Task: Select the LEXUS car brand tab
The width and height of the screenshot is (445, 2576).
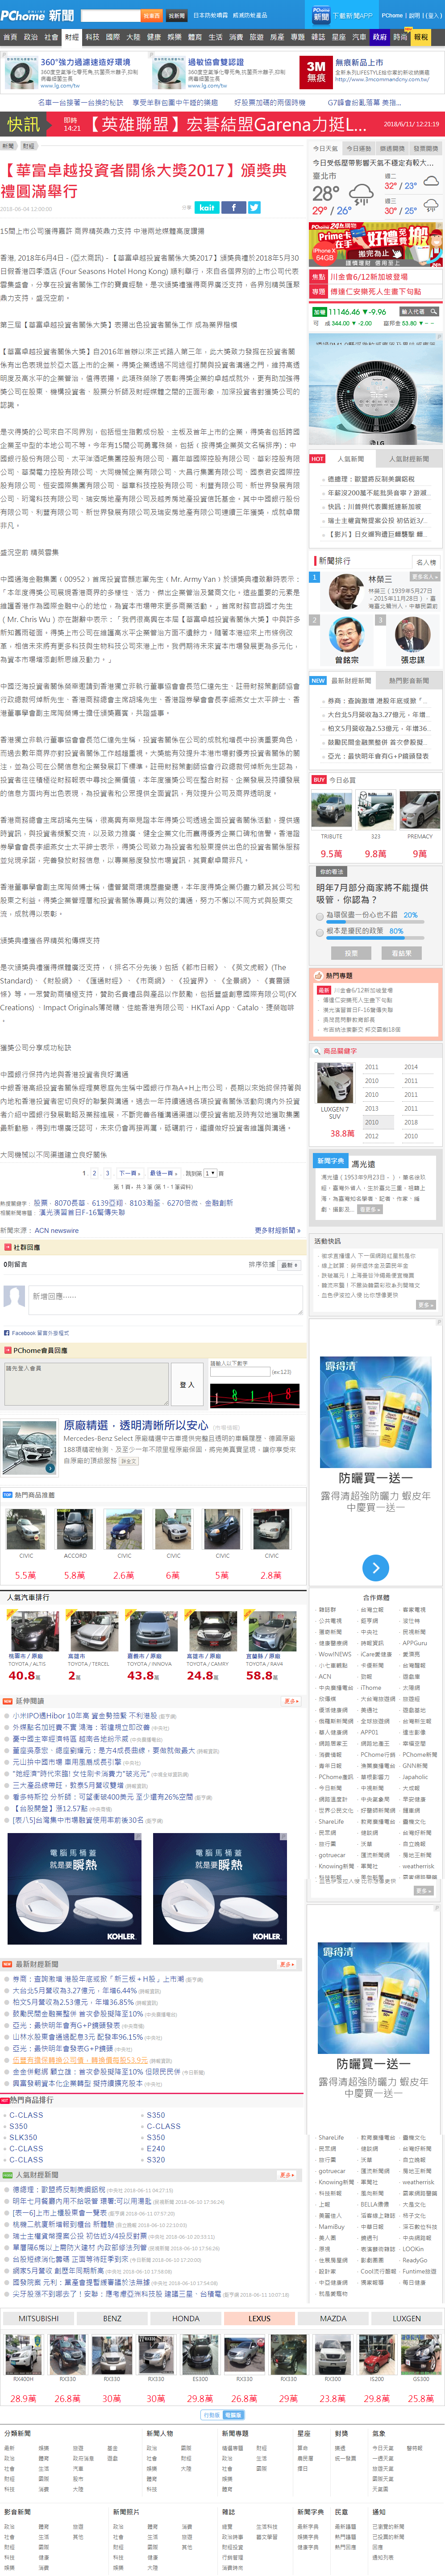Action: [260, 2318]
